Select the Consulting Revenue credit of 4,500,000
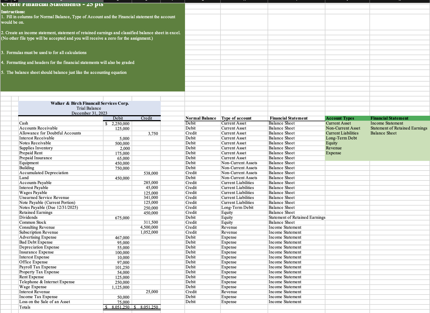The height and width of the screenshot is (313, 430). [150, 227]
